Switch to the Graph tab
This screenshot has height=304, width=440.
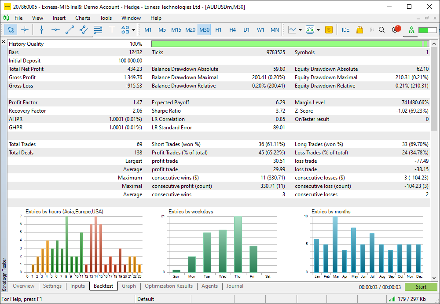click(129, 286)
